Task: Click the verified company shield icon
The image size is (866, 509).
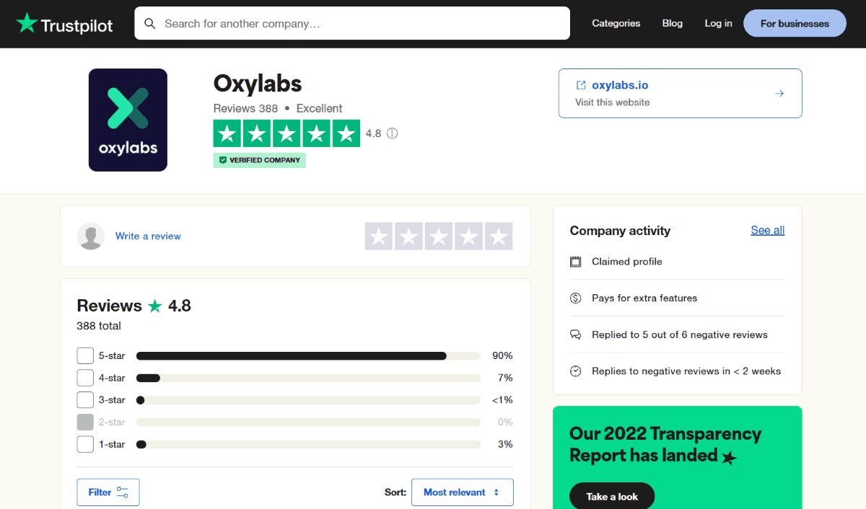Action: [223, 160]
